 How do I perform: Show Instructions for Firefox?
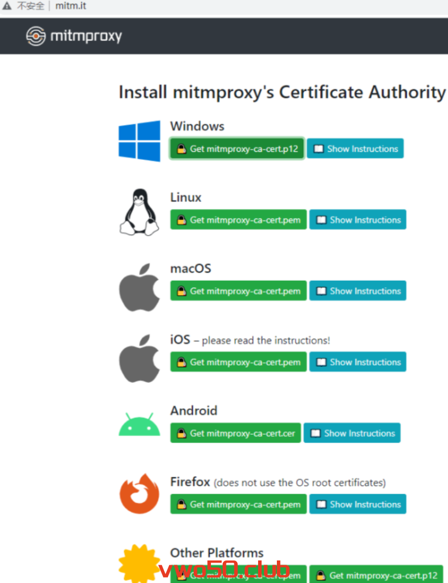[x=358, y=505]
